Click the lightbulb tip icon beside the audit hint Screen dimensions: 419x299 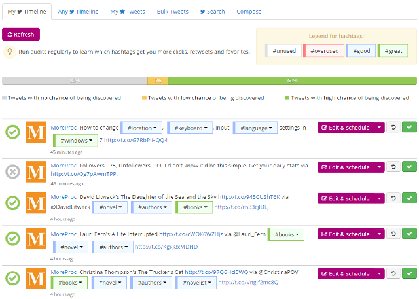point(10,51)
